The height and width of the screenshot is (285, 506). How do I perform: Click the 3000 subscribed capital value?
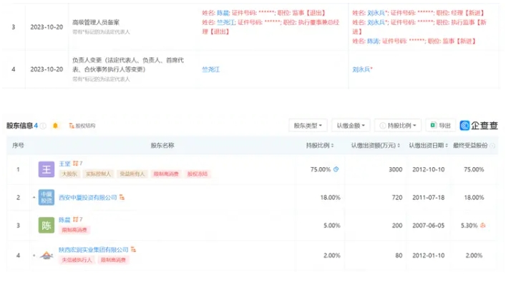pyautogui.click(x=395, y=169)
